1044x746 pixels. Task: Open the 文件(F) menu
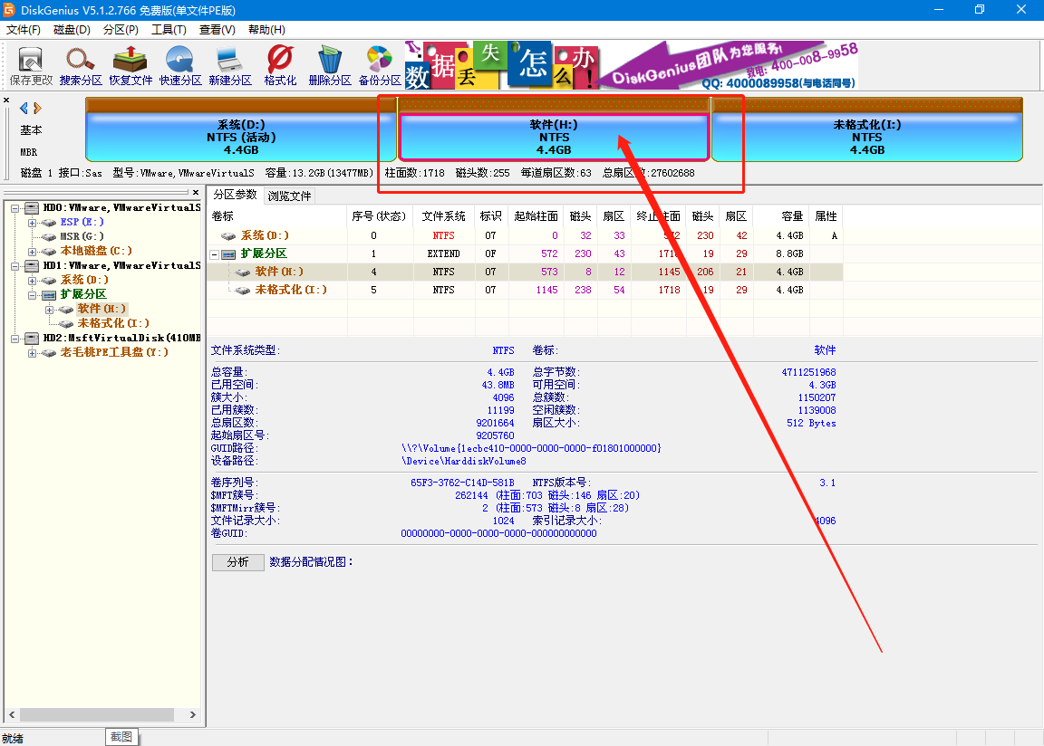point(24,30)
